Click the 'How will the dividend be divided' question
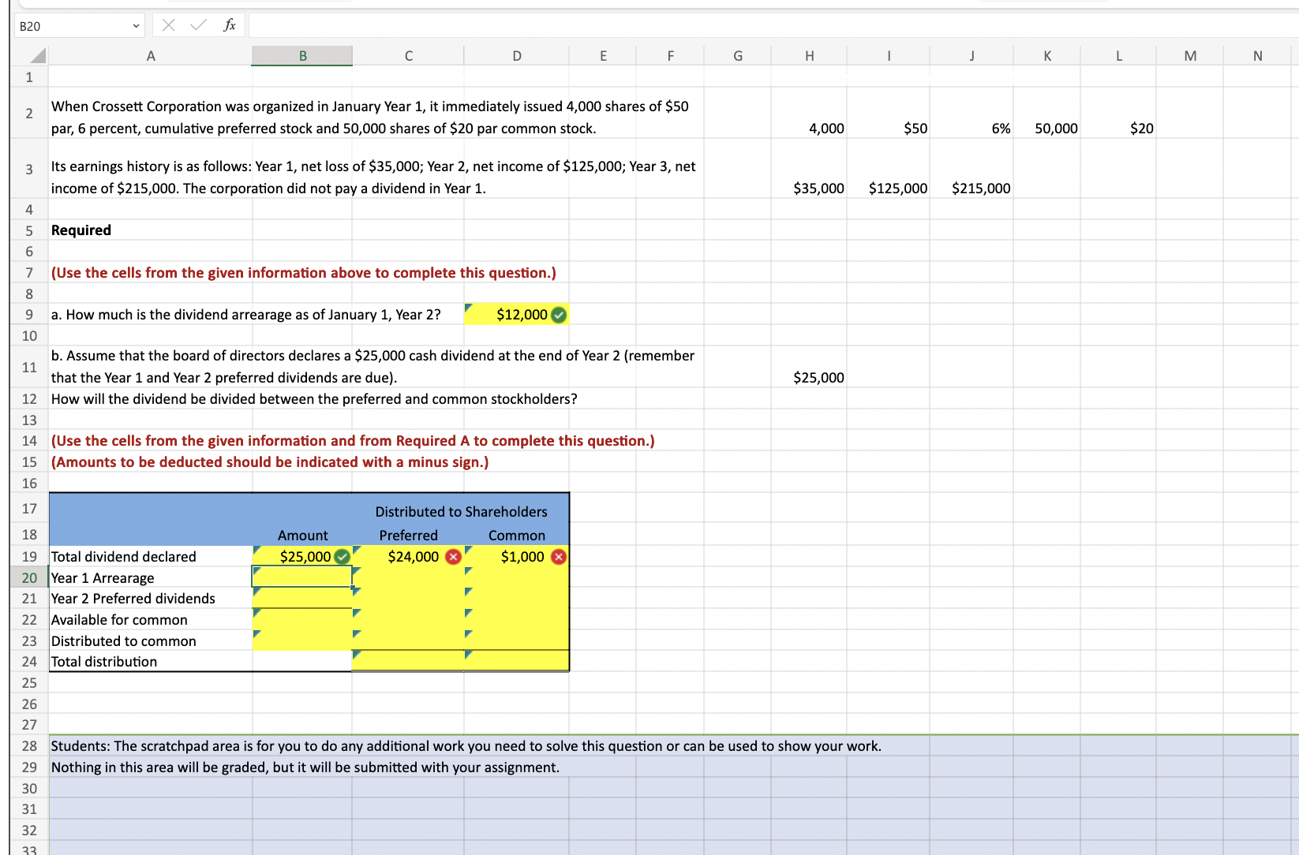The image size is (1299, 855). pyautogui.click(x=314, y=399)
